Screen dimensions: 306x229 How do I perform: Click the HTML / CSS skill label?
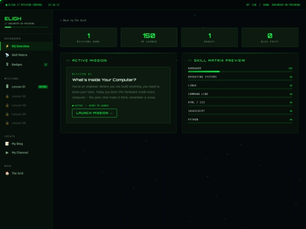[x=196, y=102]
